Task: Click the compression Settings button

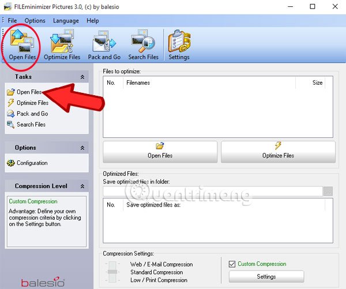Action: (266, 276)
